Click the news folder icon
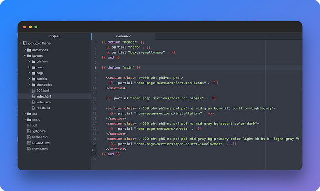Viewport: 320px width, 191px height. point(33,67)
